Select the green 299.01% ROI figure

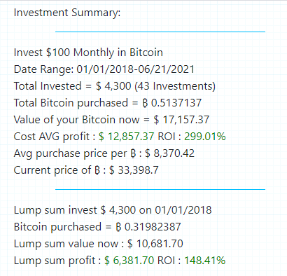205,137
